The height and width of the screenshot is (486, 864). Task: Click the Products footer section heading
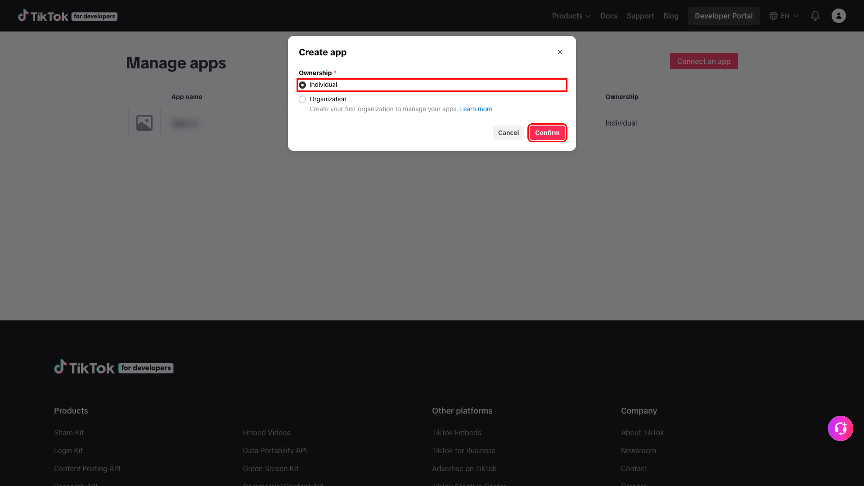point(71,411)
